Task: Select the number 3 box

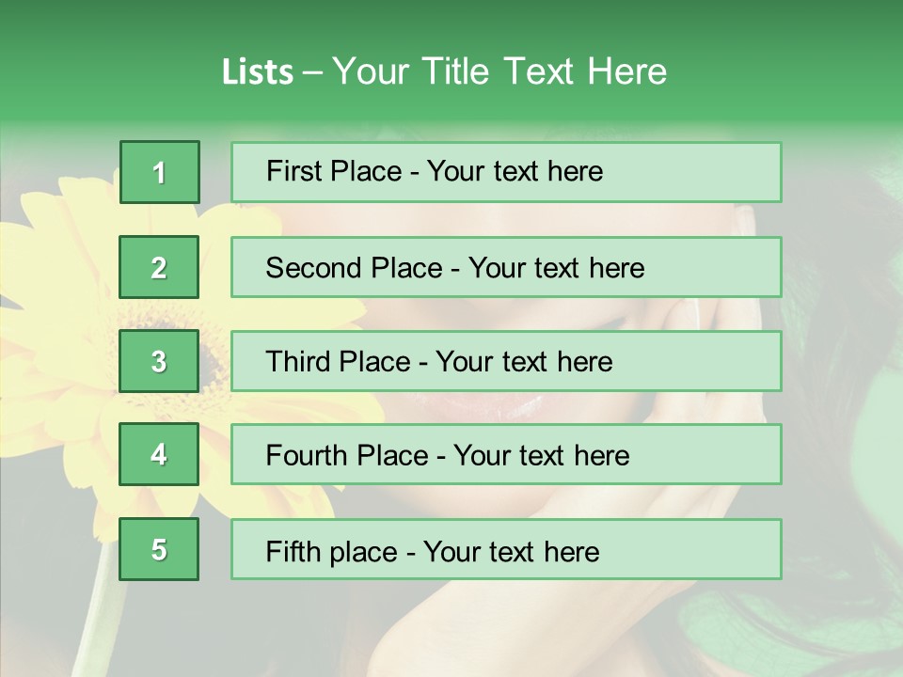Action: [x=159, y=361]
